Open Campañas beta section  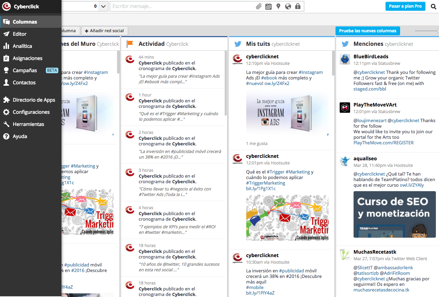[31, 70]
